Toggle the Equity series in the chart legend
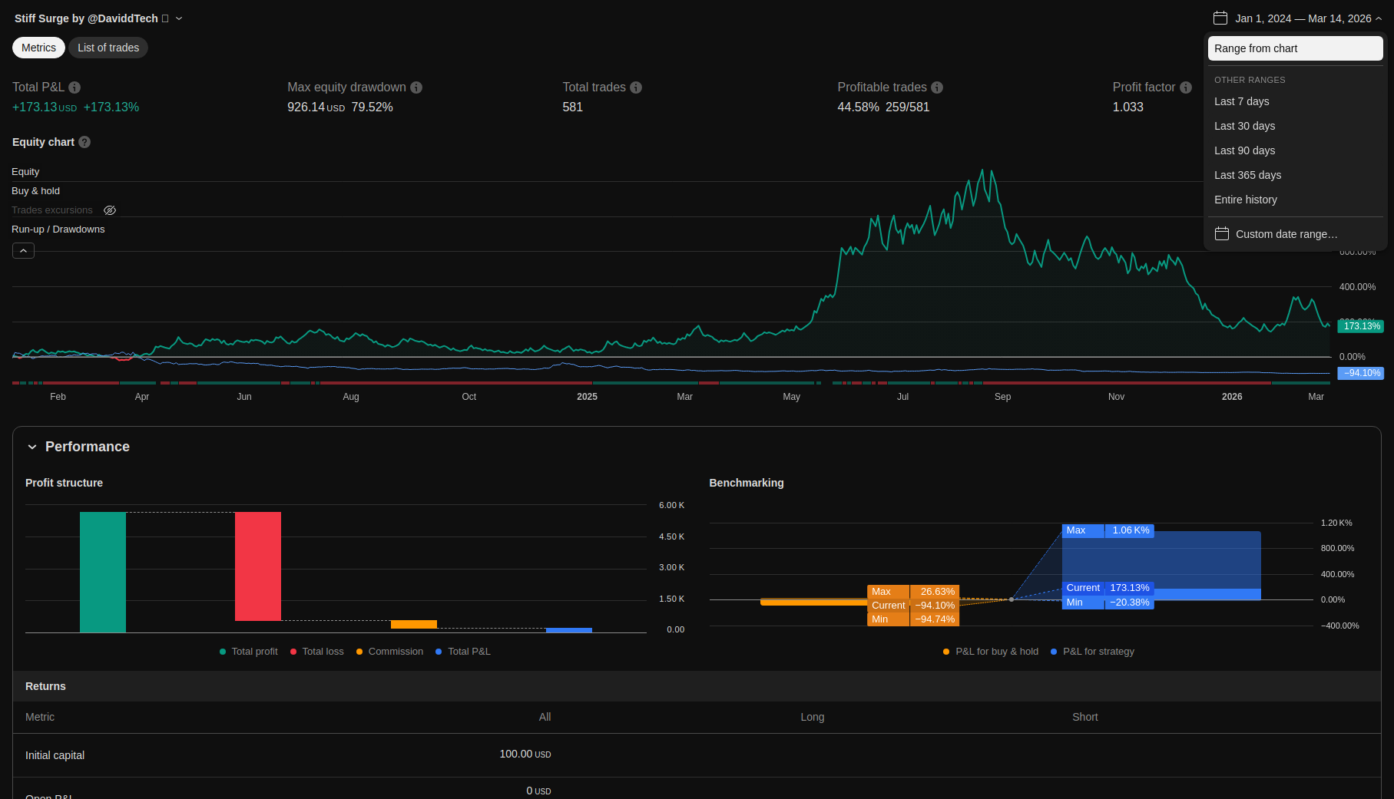 [x=25, y=172]
